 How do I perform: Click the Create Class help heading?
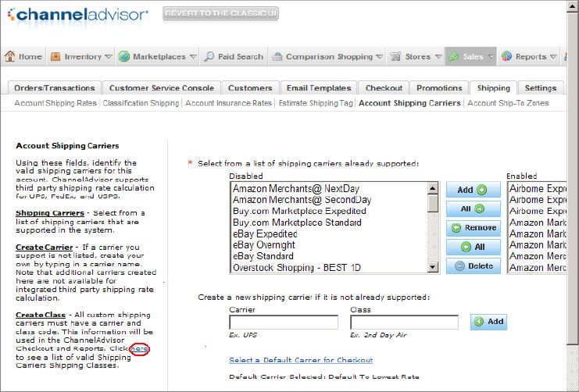click(41, 315)
